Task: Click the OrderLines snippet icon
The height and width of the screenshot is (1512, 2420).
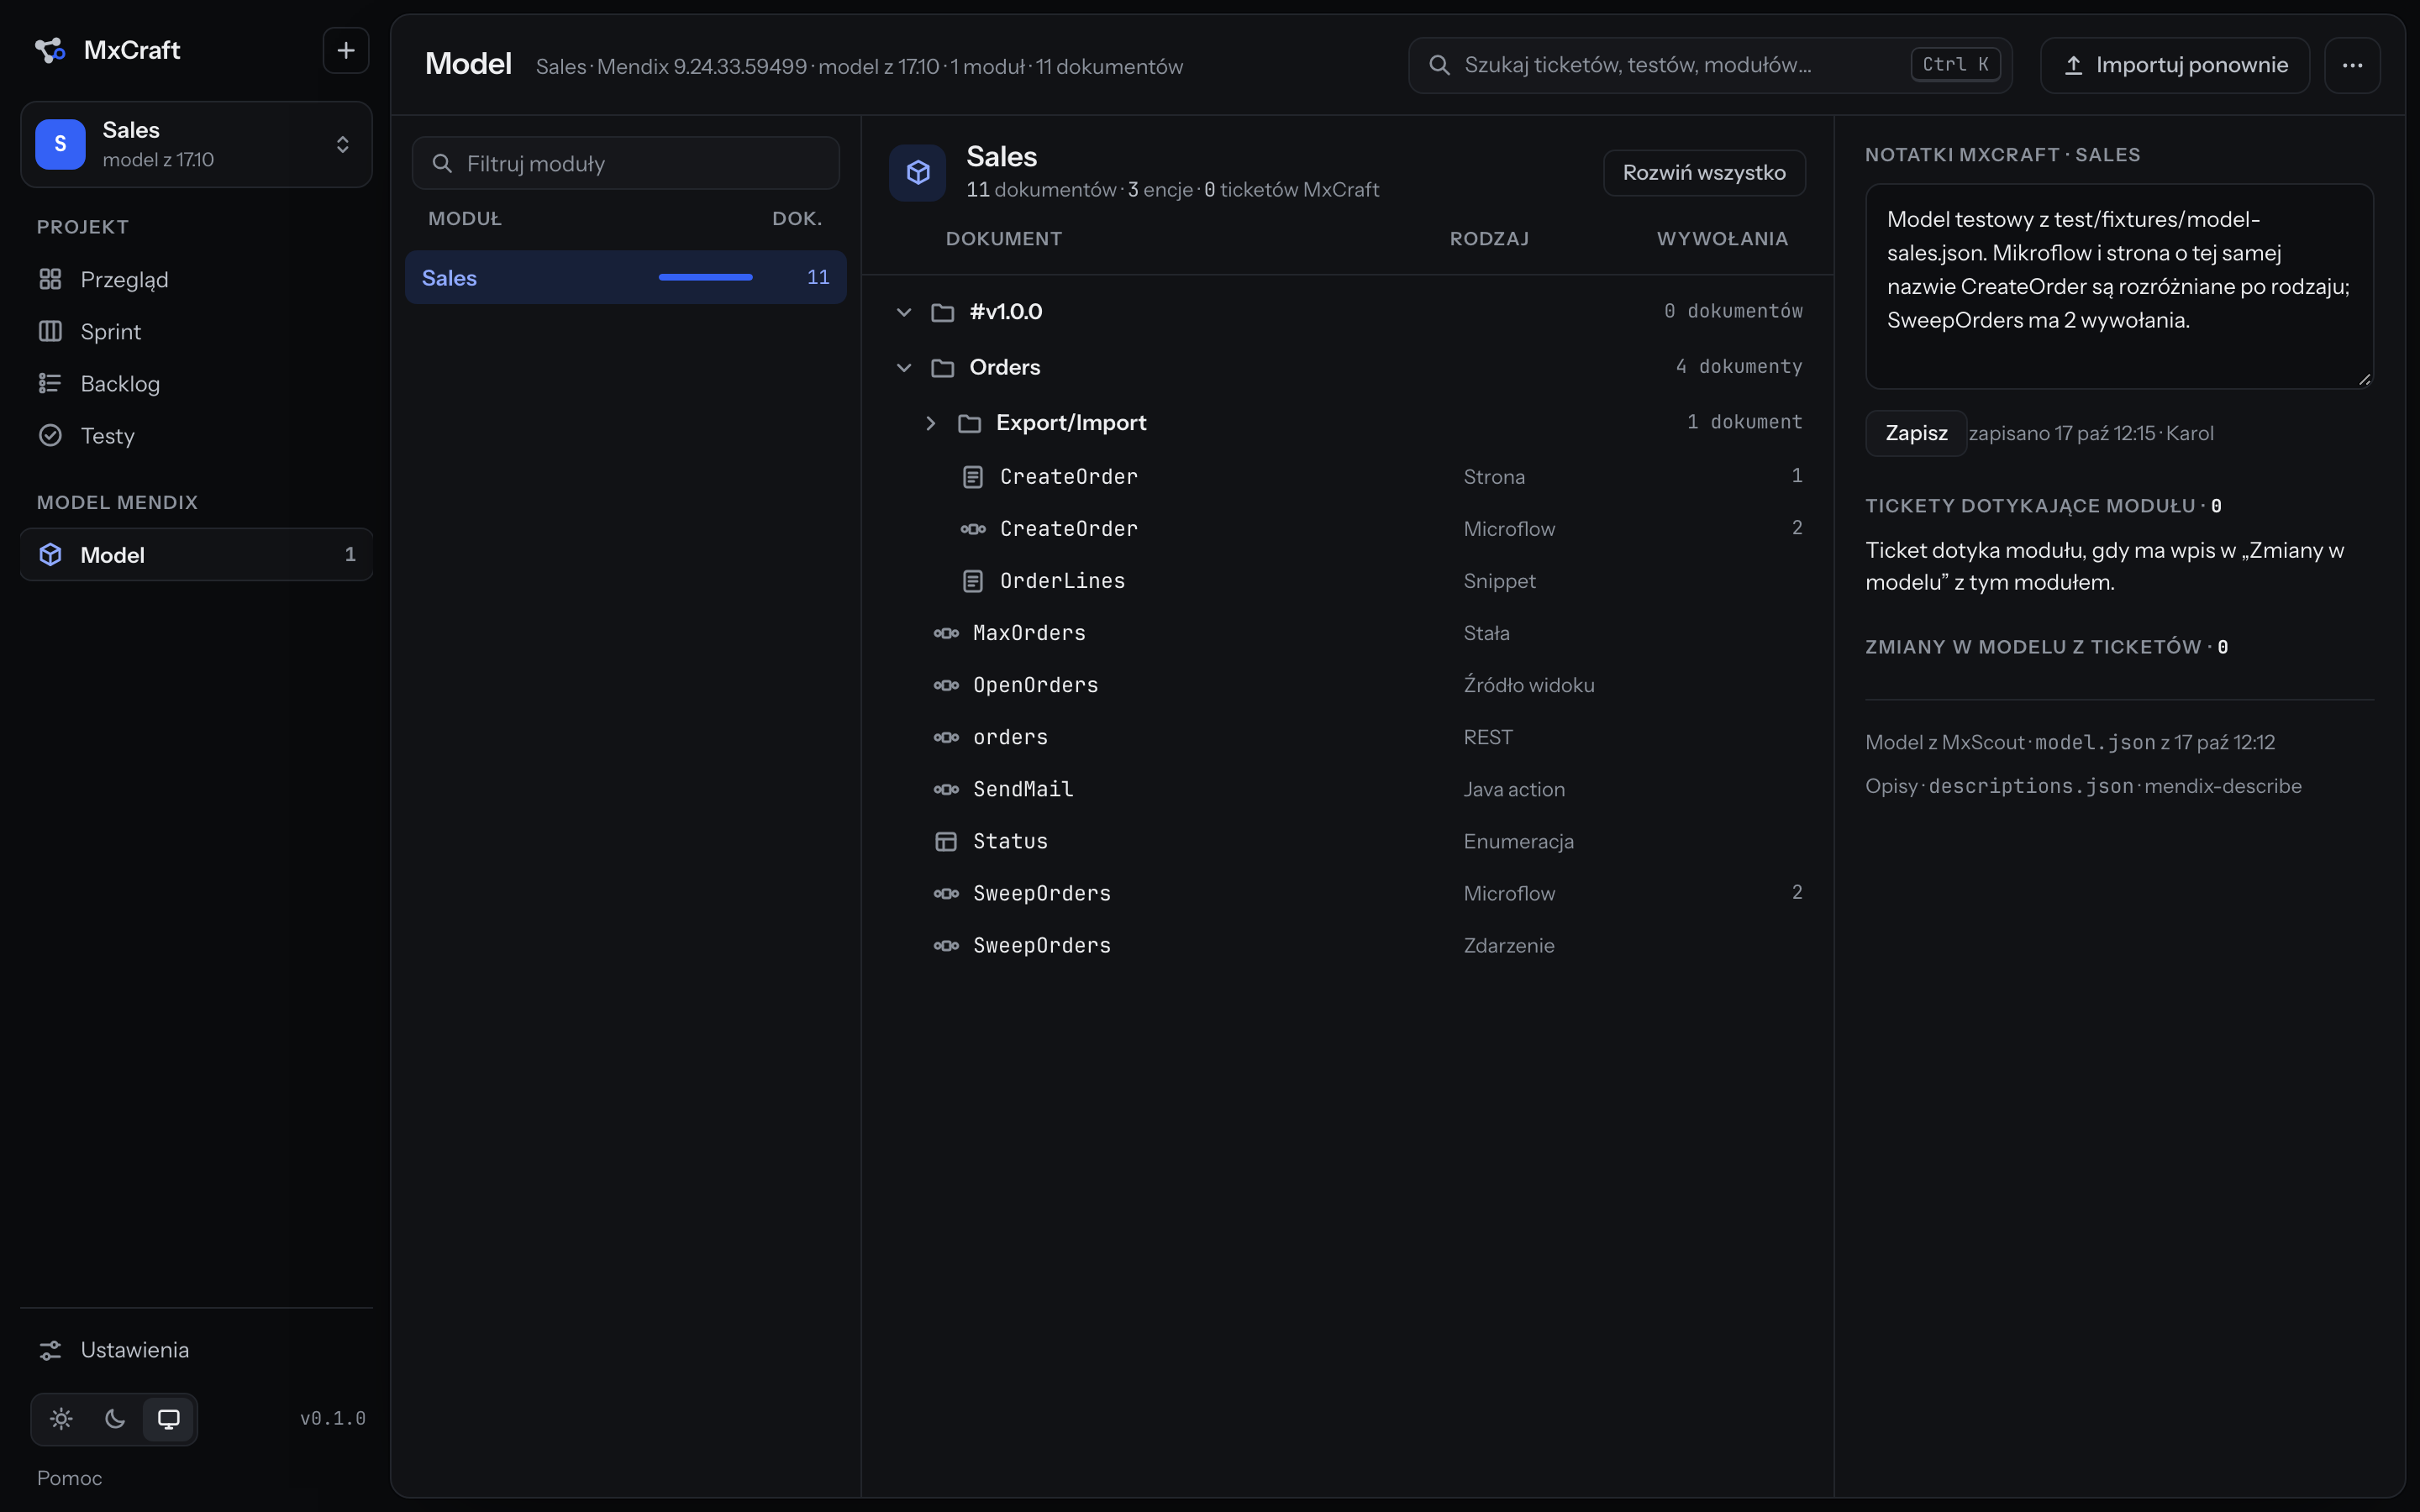Action: [972, 581]
